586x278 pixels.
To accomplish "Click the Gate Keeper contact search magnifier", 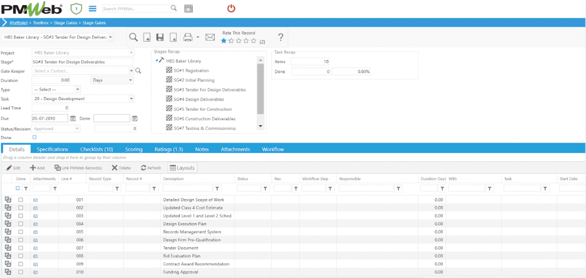I will click(x=138, y=70).
